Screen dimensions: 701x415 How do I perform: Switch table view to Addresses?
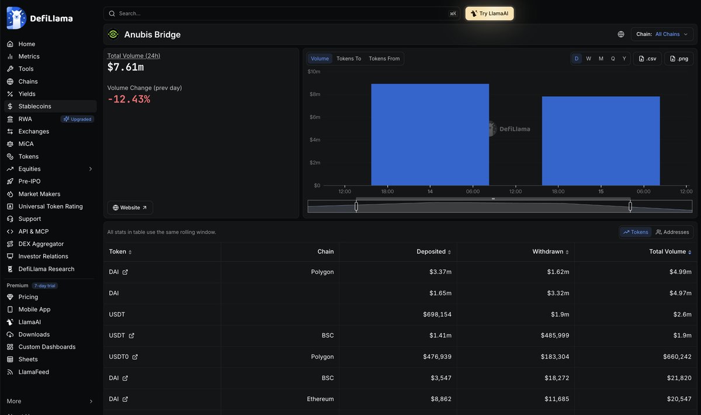tap(672, 232)
